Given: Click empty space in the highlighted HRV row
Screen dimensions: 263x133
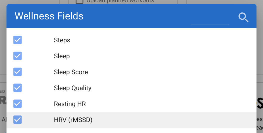Looking at the screenshot, I should (170, 120).
